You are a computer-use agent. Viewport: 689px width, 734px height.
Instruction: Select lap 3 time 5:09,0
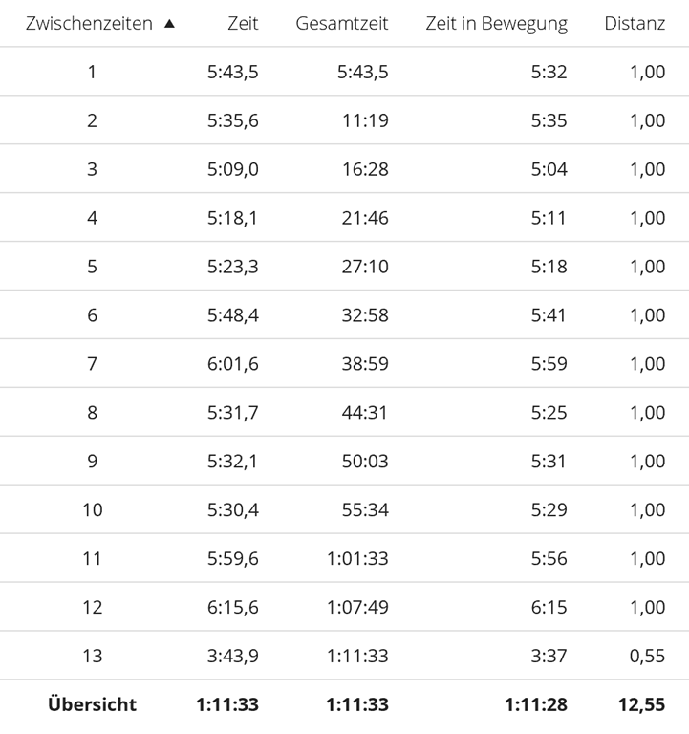[232, 169]
